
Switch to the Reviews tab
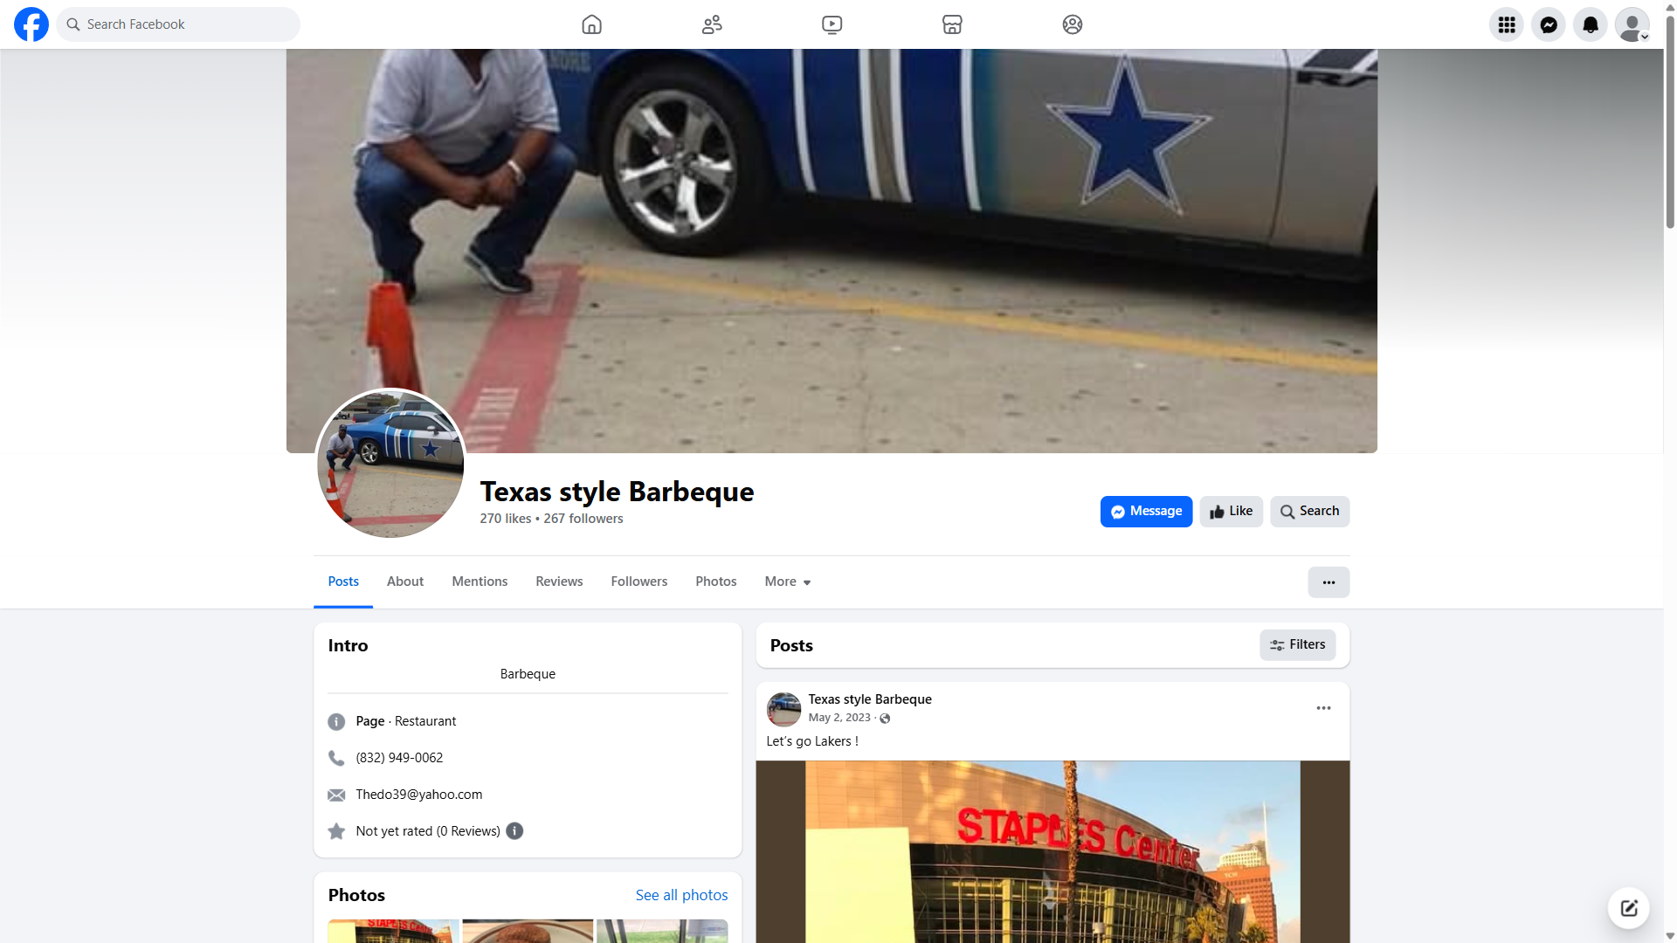coord(559,582)
